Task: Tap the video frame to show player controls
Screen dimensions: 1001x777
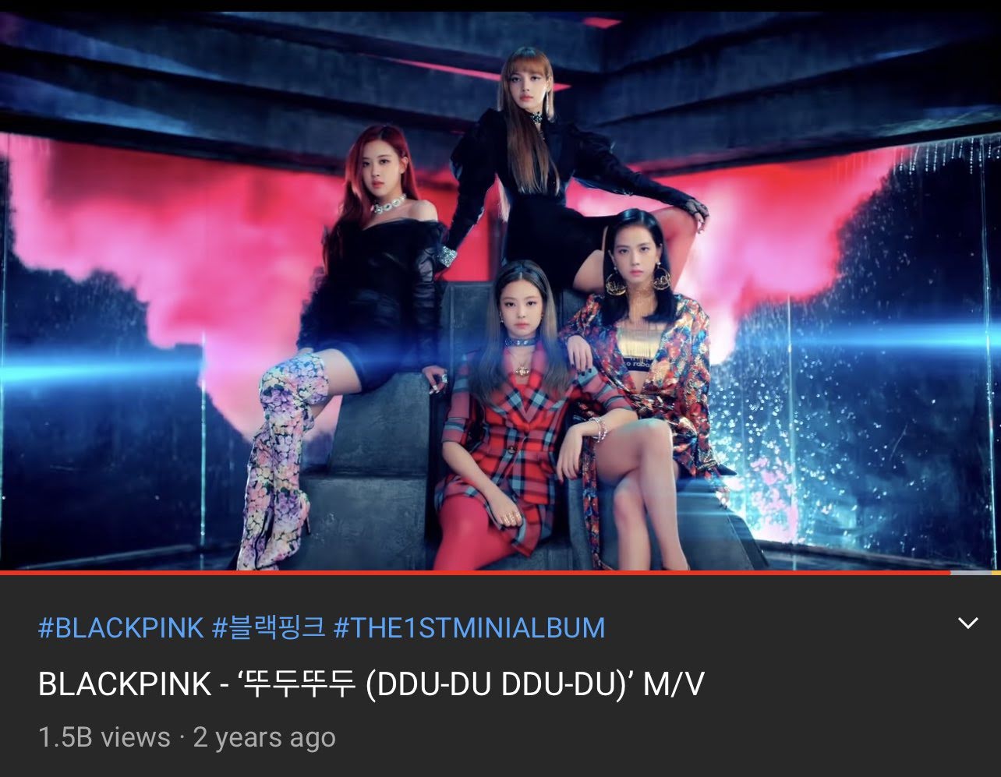Action: 500,290
